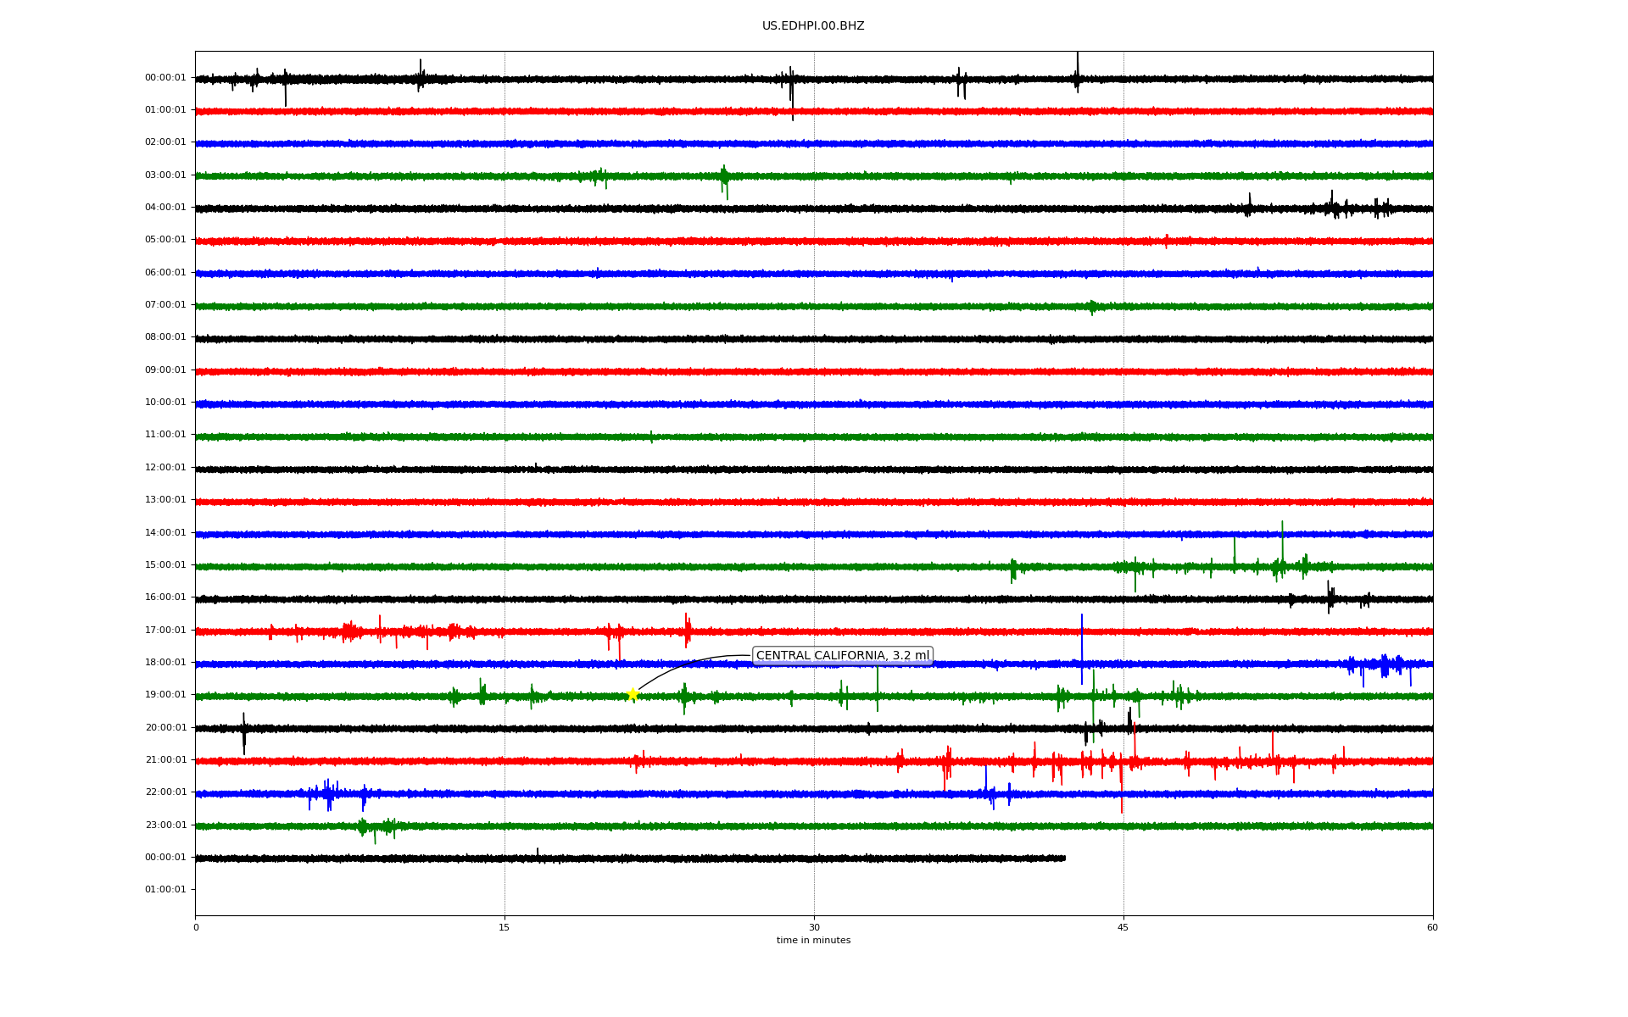Click the CENTRAL CALIFORNIA, 3.2 ml annotation
This screenshot has height=1017, width=1628.
point(842,655)
